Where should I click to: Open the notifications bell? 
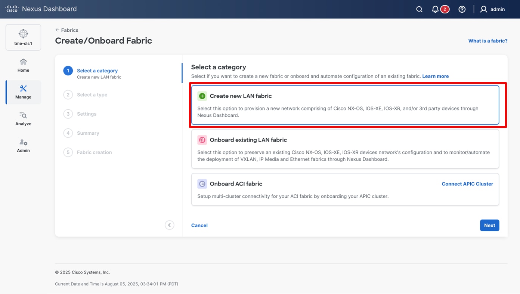435,9
